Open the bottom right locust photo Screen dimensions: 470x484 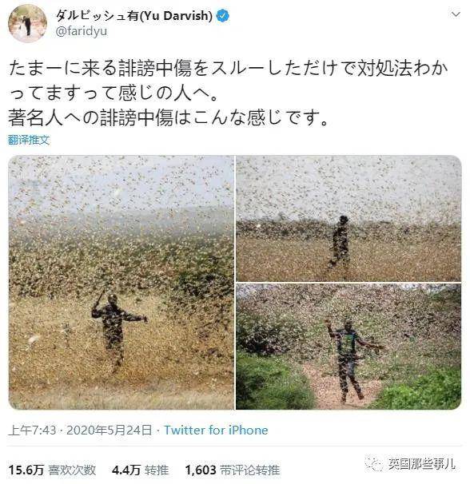[349, 347]
